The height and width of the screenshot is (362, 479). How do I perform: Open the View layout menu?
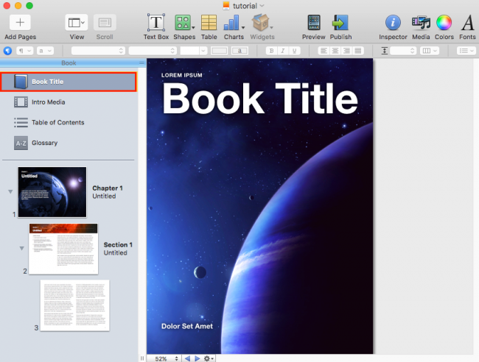(x=77, y=23)
